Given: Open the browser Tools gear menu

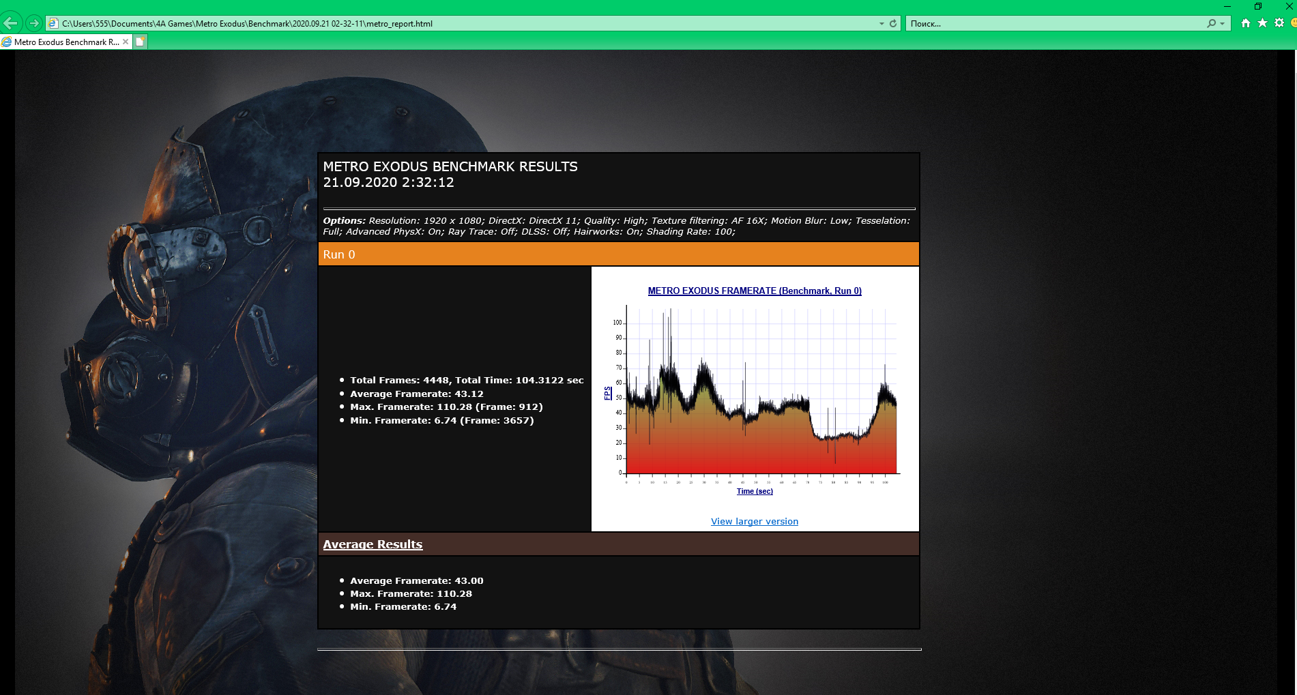Looking at the screenshot, I should point(1279,23).
